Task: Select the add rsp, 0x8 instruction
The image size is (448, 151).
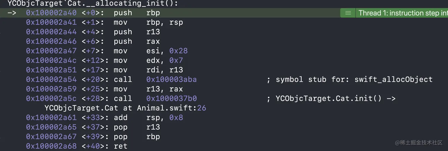Action: coord(148,117)
